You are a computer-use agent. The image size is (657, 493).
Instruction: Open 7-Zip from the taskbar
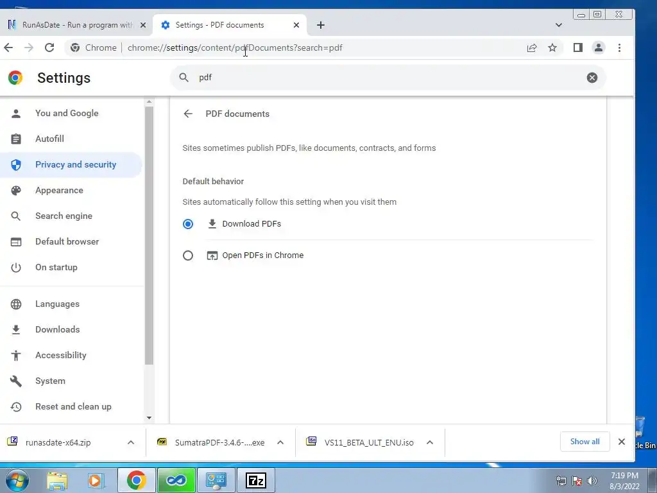(x=256, y=480)
